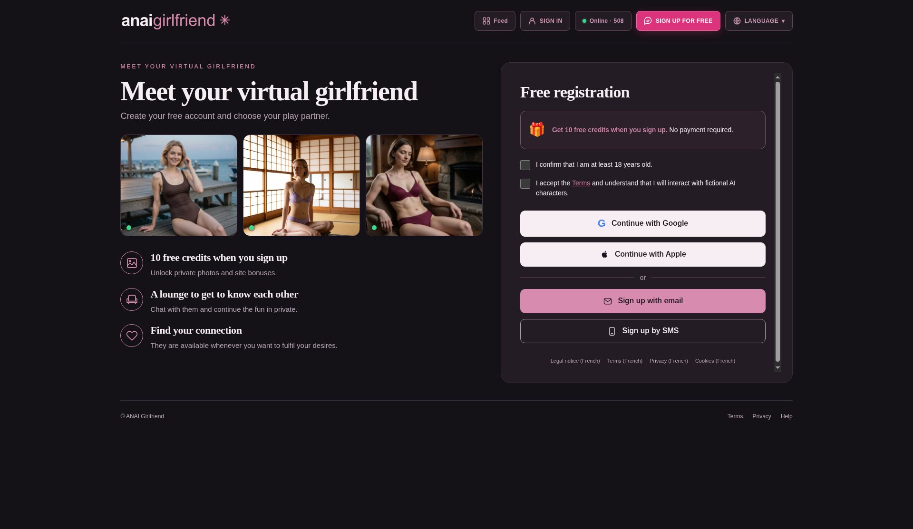Click the '© ANAI Girlfriend' copyright text
The image size is (913, 529).
click(142, 416)
